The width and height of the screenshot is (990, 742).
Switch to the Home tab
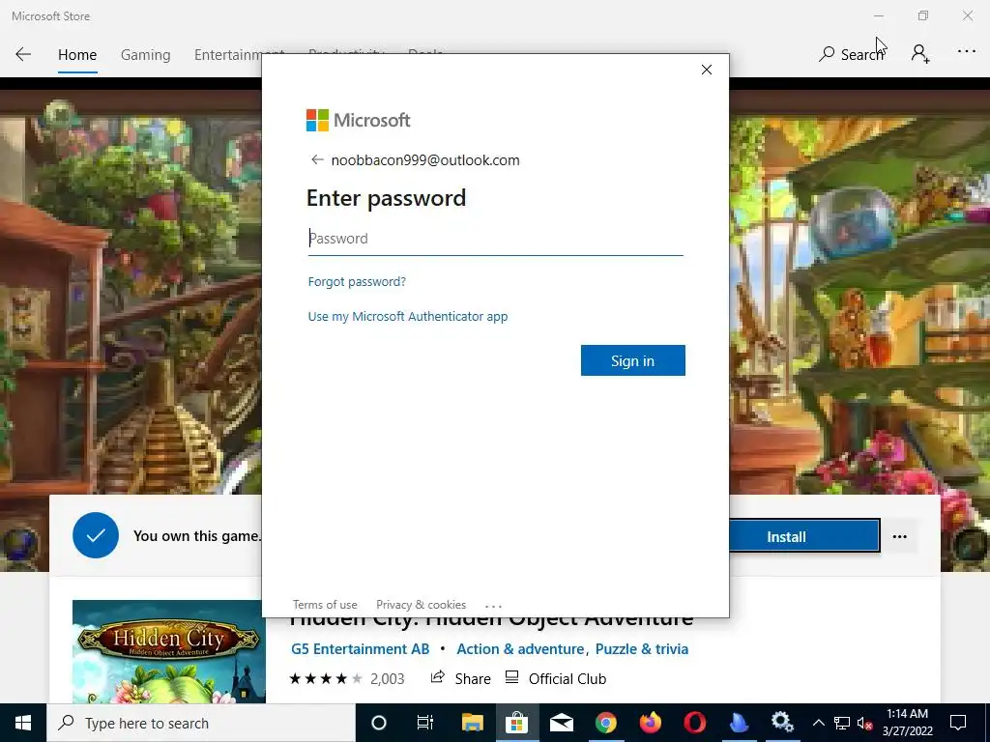pyautogui.click(x=77, y=55)
